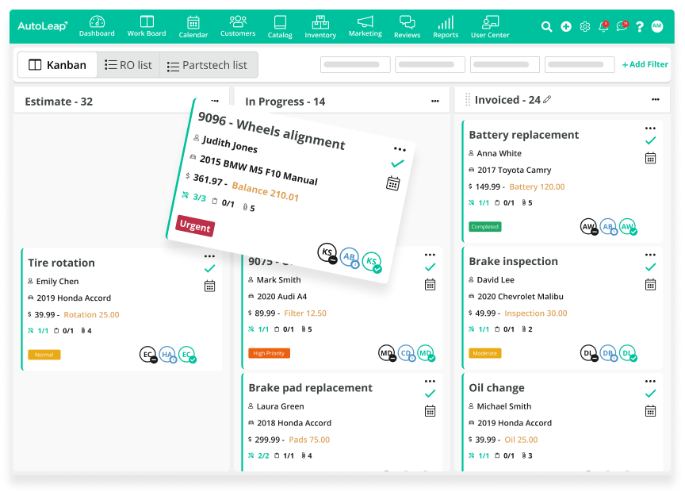Toggle the checkmark on Oil change card
Image resolution: width=685 pixels, height=492 pixels.
click(650, 394)
